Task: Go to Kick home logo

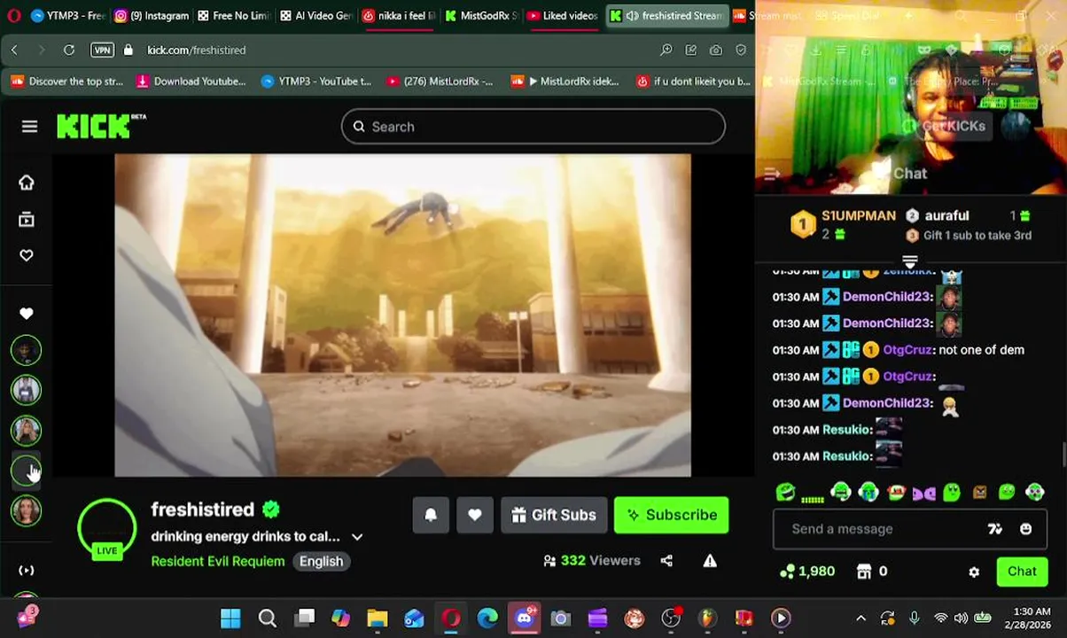Action: pyautogui.click(x=101, y=127)
